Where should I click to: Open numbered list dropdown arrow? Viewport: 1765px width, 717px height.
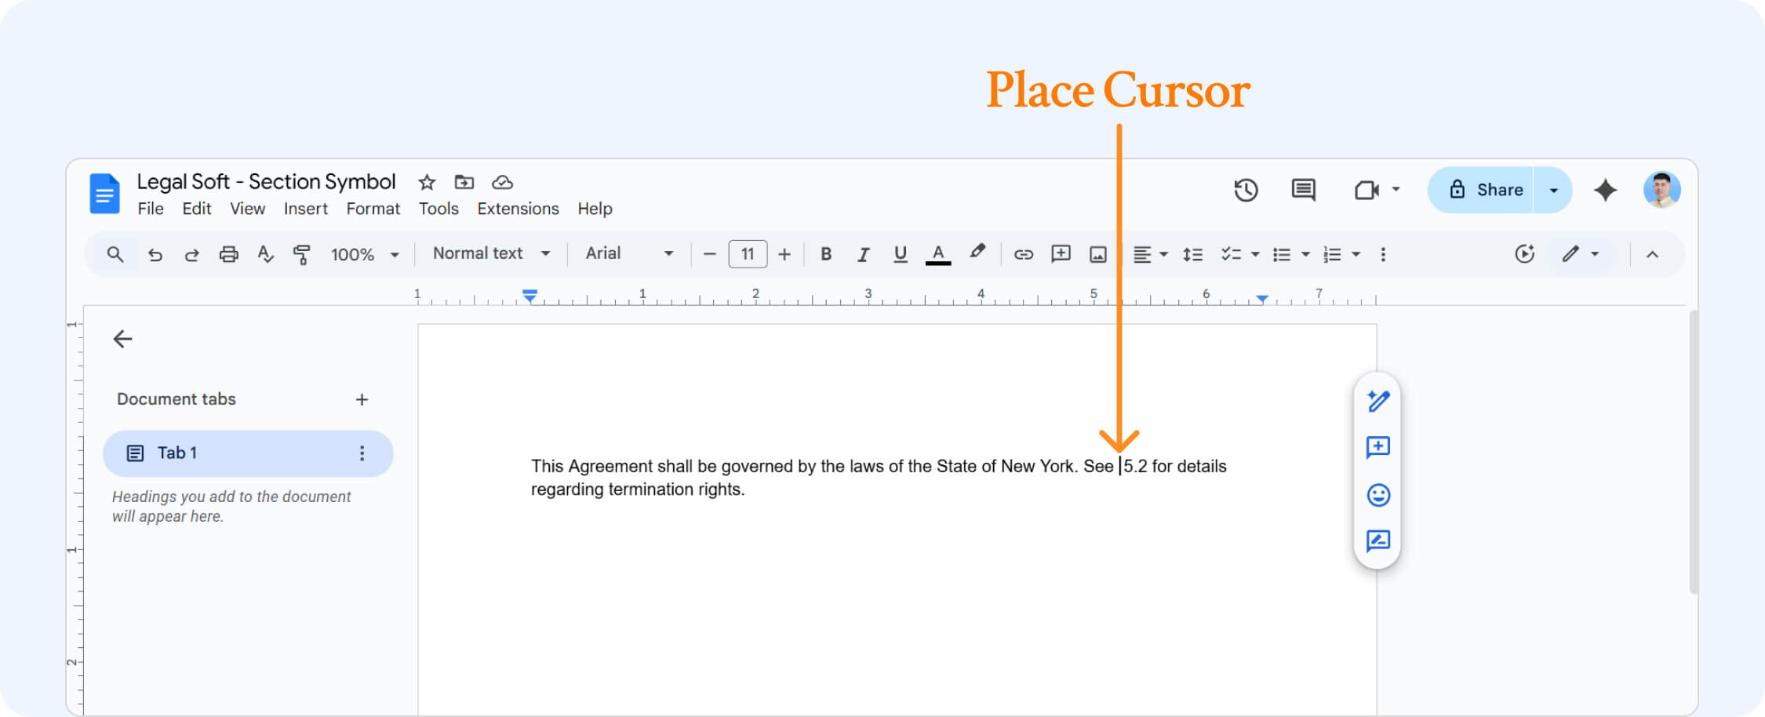coord(1356,254)
